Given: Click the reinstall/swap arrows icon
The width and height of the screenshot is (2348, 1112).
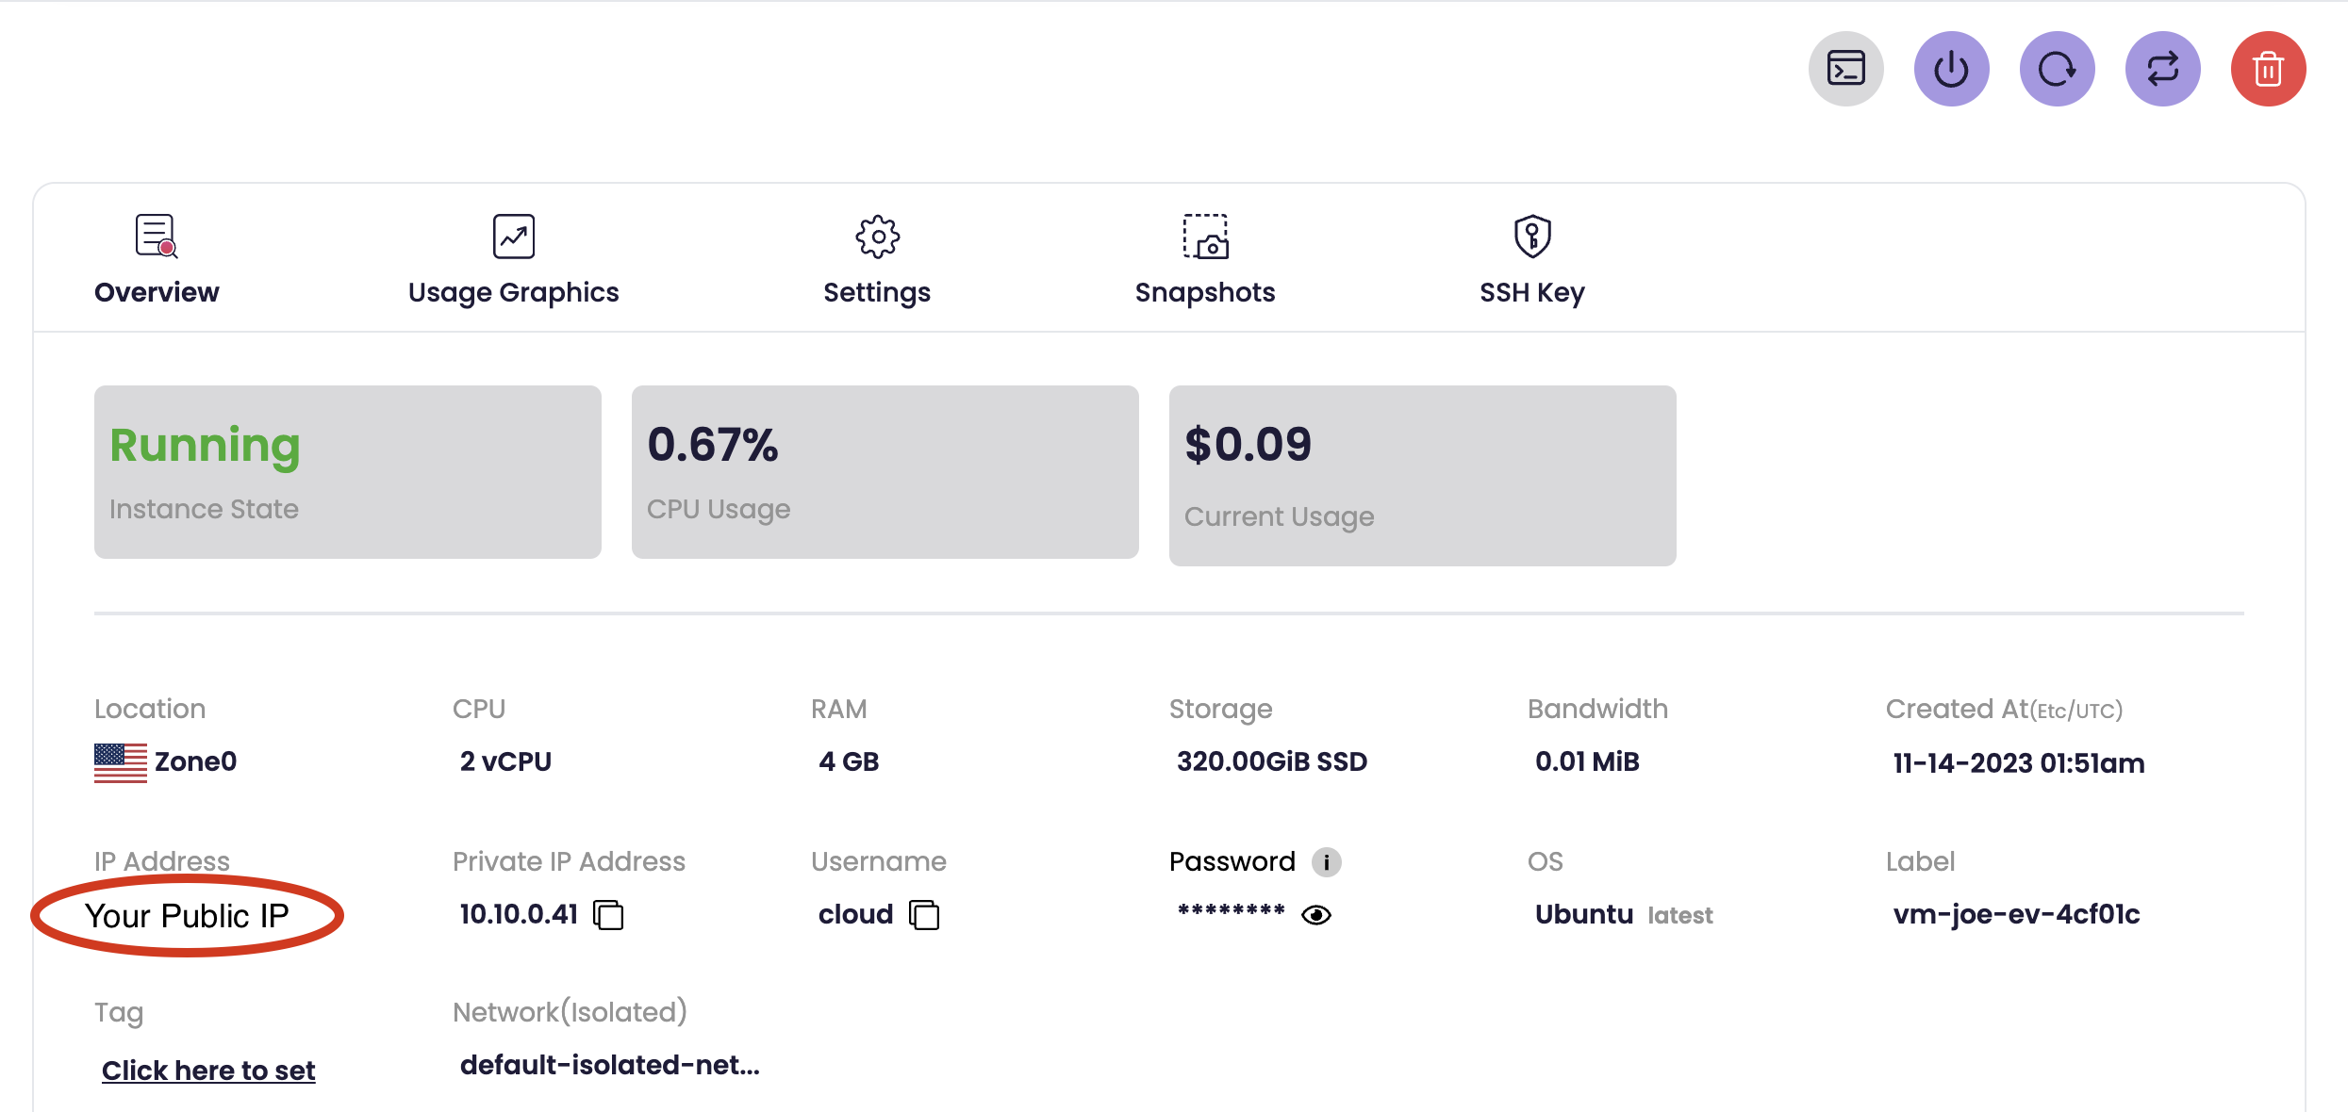Looking at the screenshot, I should [x=2162, y=69].
